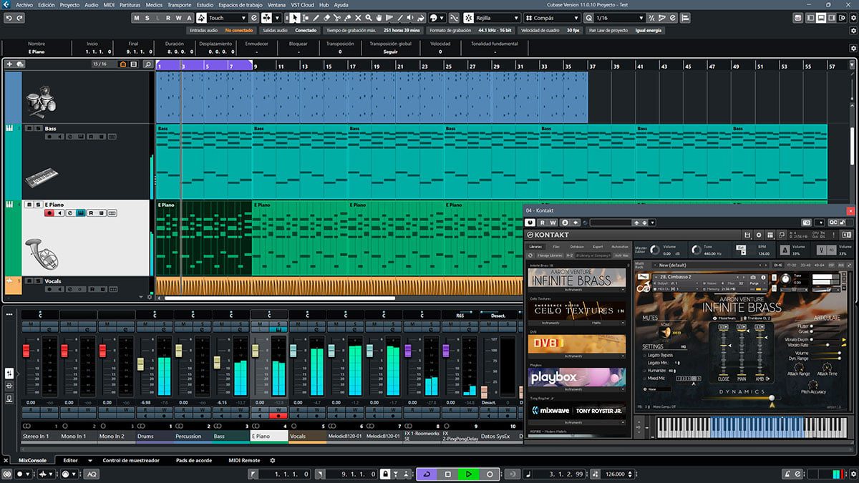Adjust the Drums channel fader
This screenshot has width=859, height=483.
click(140, 364)
